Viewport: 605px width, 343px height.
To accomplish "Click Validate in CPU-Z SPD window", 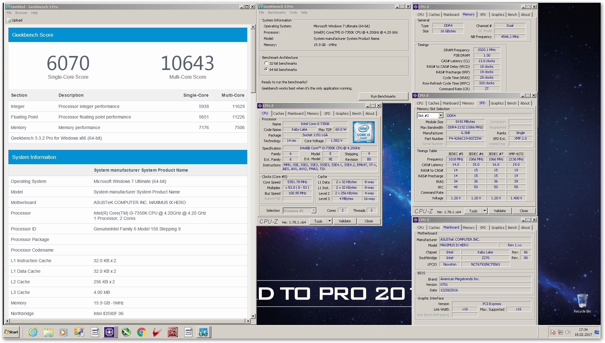I will pyautogui.click(x=499, y=211).
